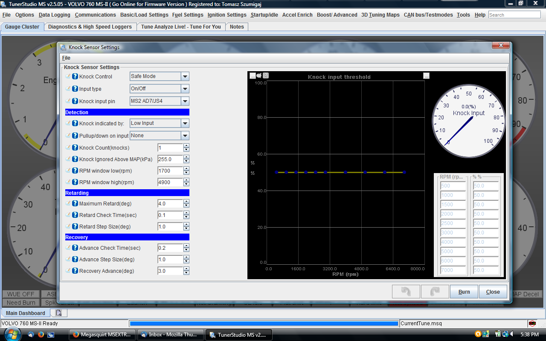546x341 pixels.
Task: View help for Advance Check Time
Action: pyautogui.click(x=75, y=248)
